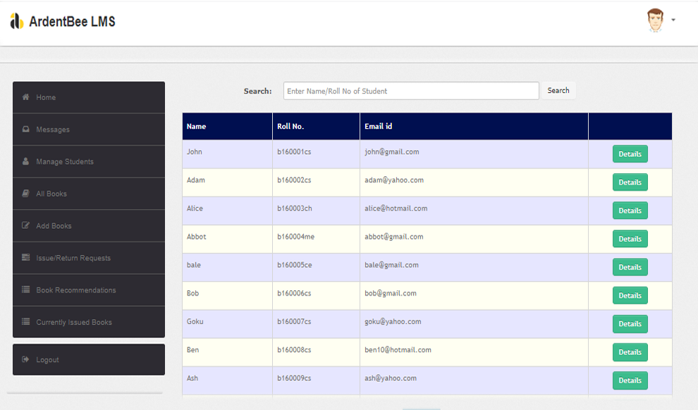Show Details for Goku
Image resolution: width=698 pixels, height=410 pixels.
(630, 324)
